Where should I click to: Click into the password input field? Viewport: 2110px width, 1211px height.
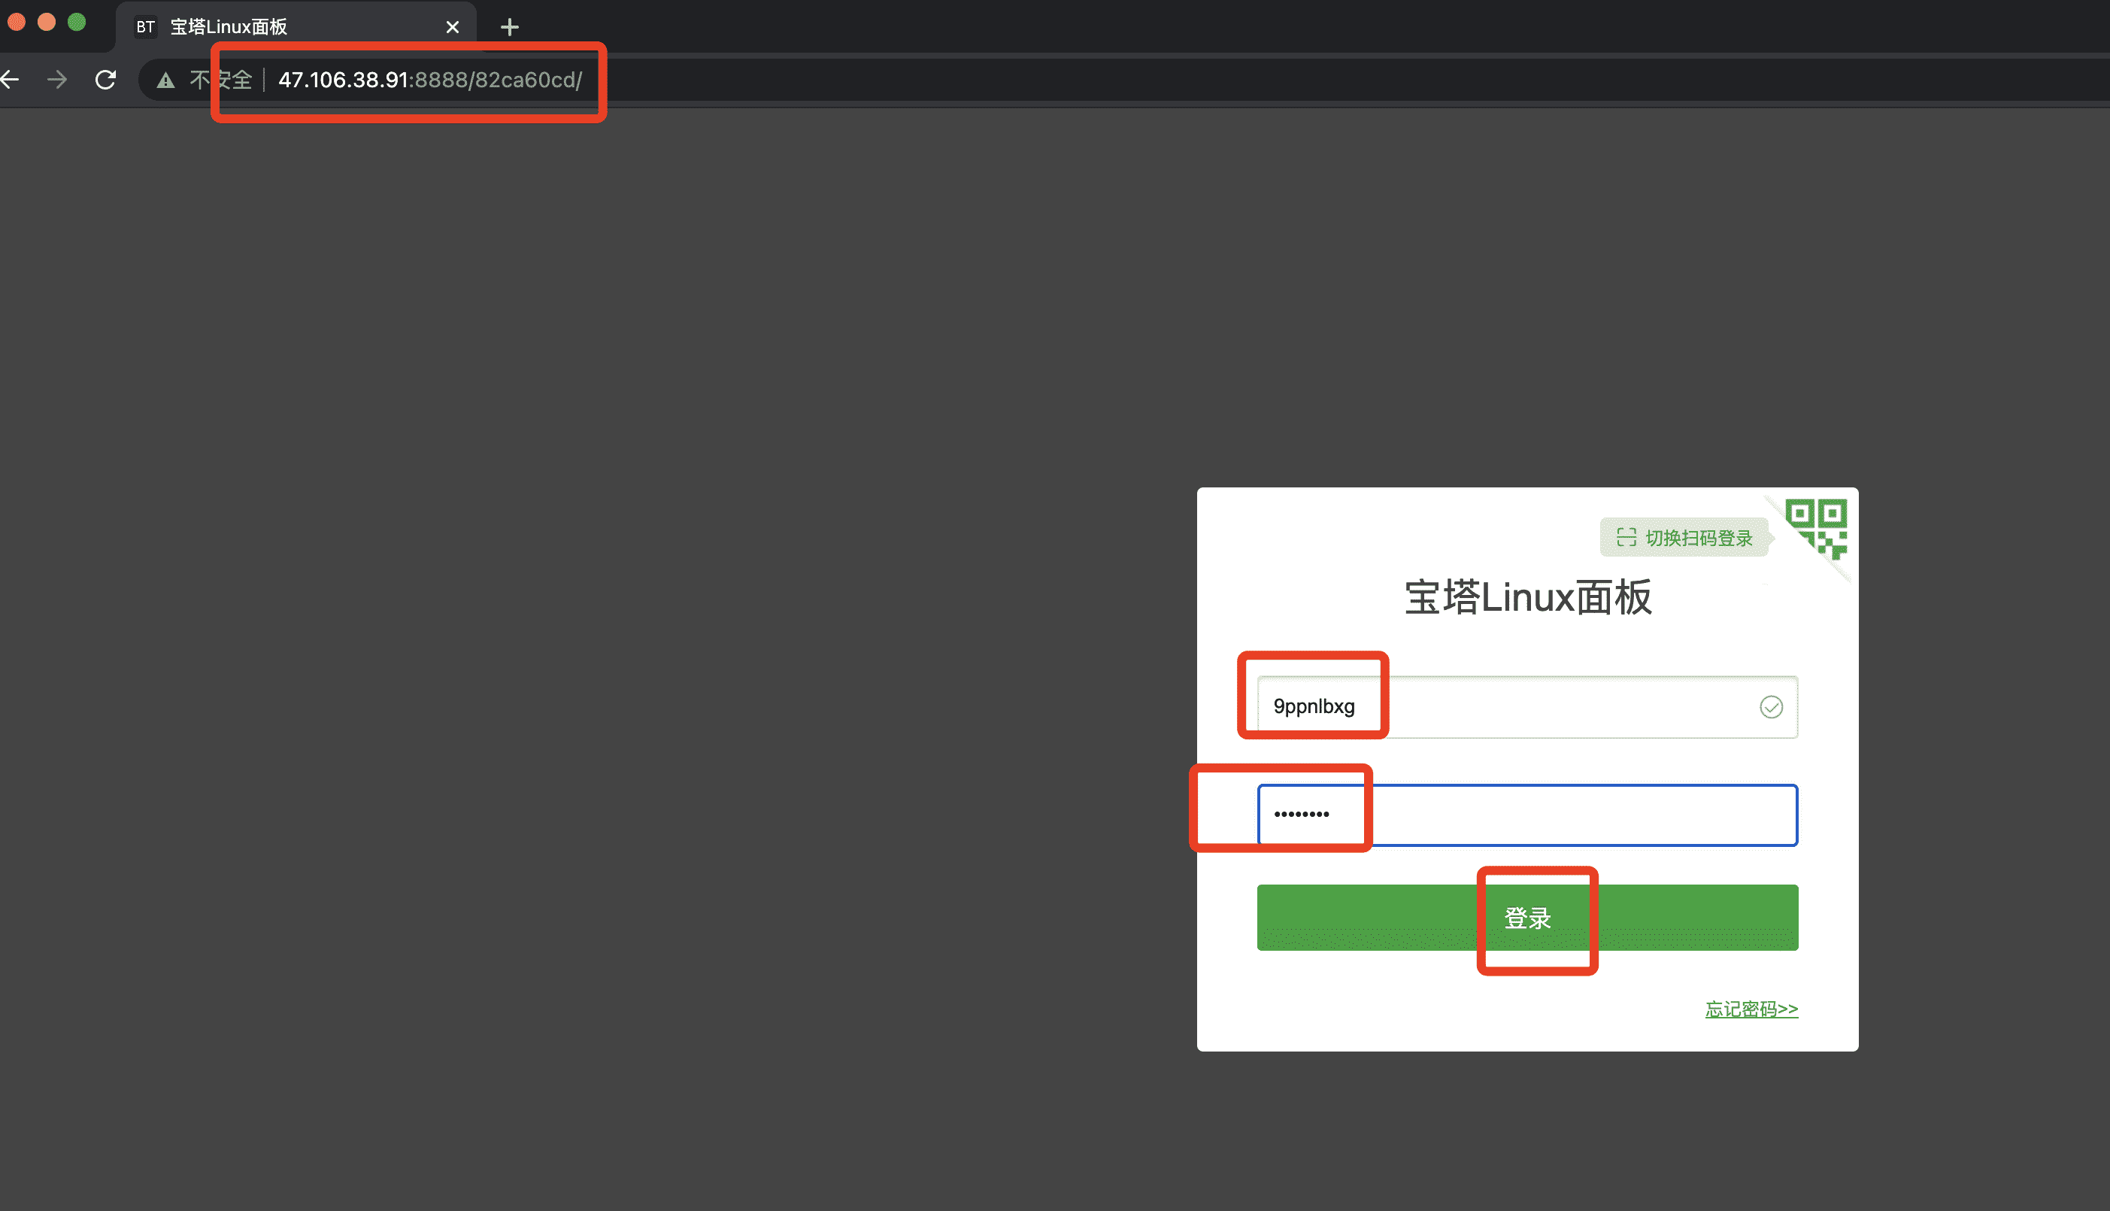tap(1526, 815)
